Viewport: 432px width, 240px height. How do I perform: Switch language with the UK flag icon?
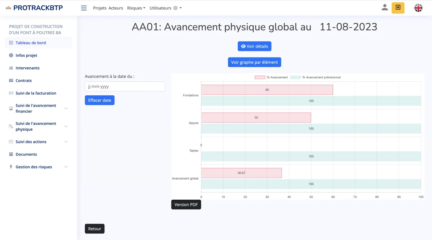point(418,8)
